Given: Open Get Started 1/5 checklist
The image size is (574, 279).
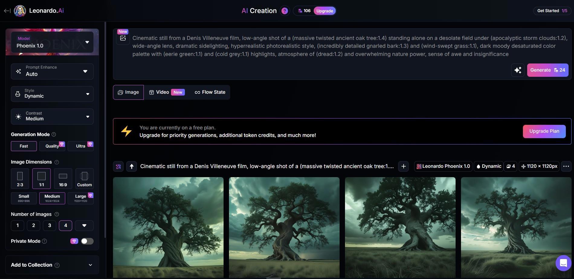Looking at the screenshot, I should point(552,11).
